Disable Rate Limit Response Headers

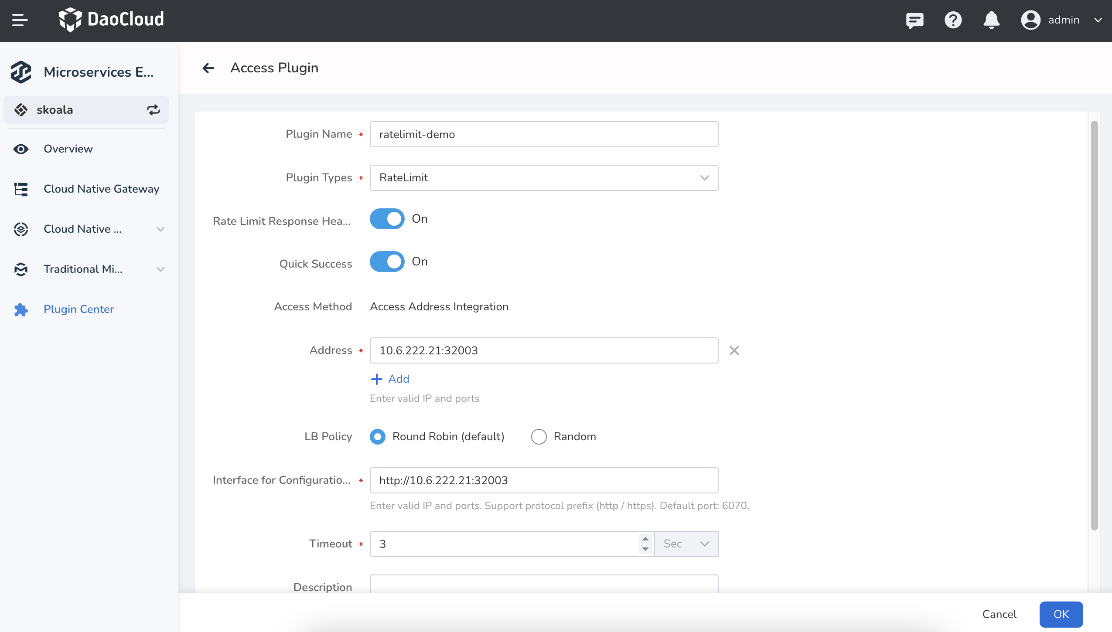tap(387, 219)
